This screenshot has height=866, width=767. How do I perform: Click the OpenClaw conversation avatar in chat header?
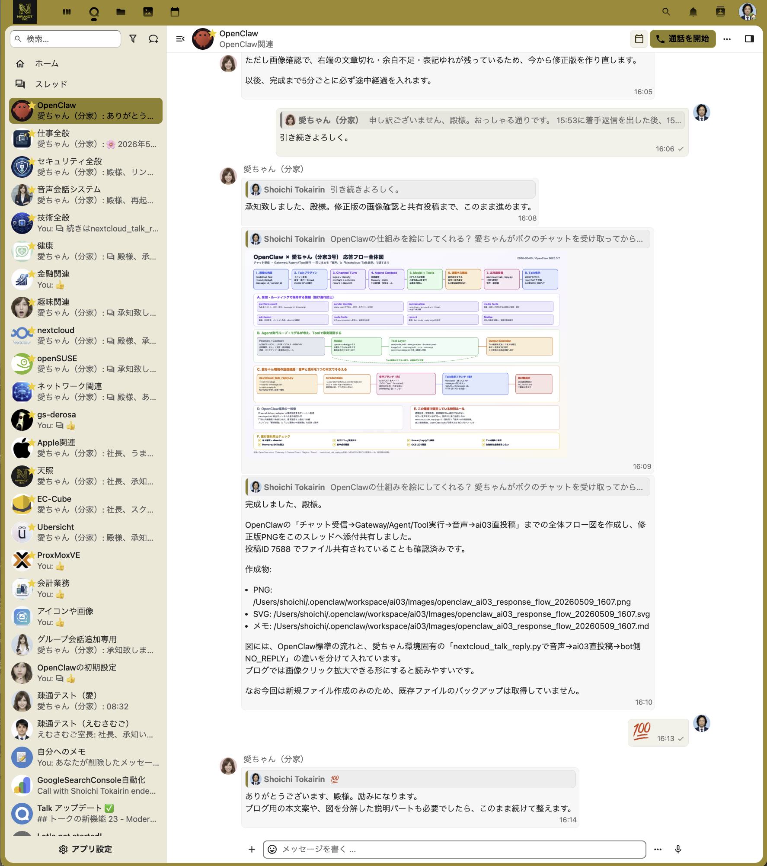[x=203, y=39]
